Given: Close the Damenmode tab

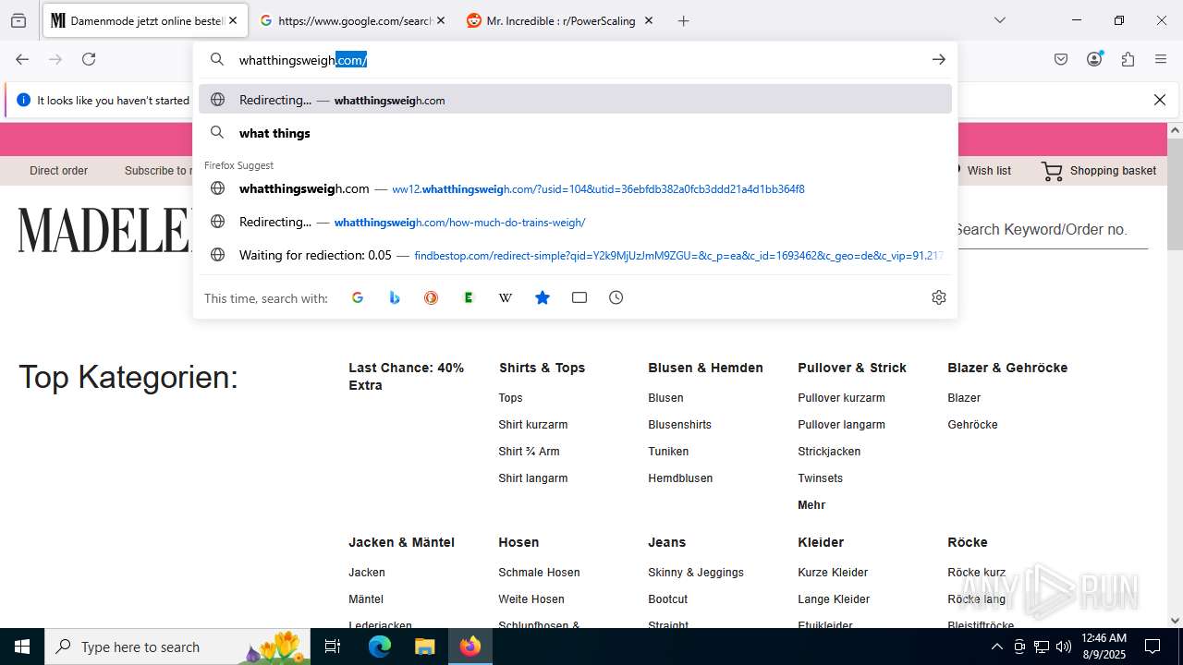Looking at the screenshot, I should tap(233, 20).
